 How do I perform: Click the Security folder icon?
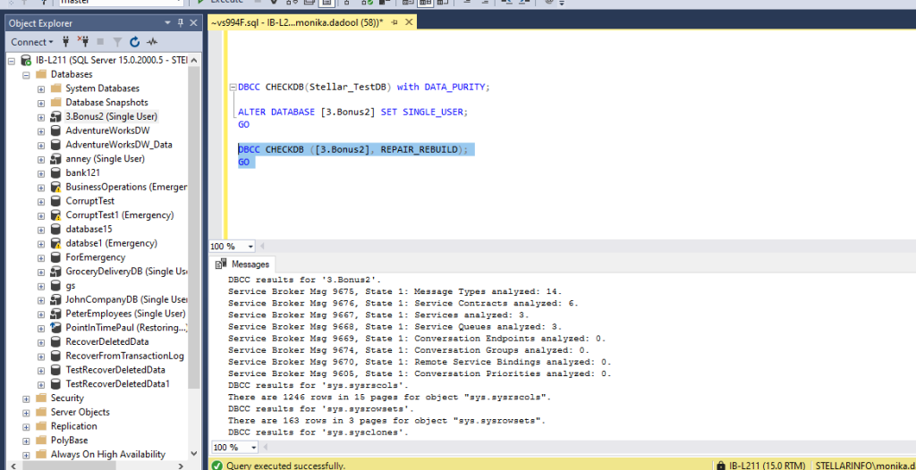(x=41, y=399)
